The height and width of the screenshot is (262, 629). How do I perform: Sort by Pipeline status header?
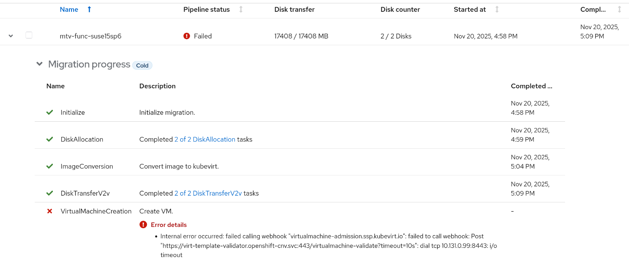click(x=207, y=9)
